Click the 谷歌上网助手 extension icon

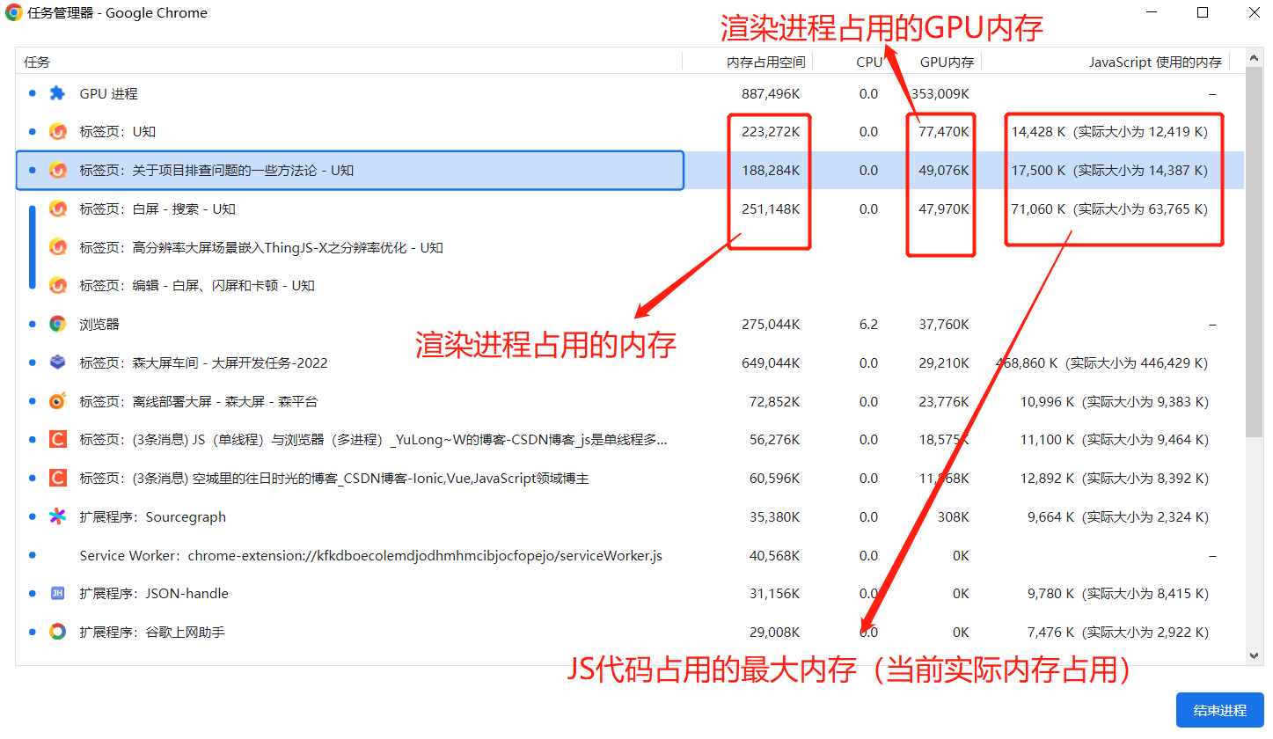57,632
